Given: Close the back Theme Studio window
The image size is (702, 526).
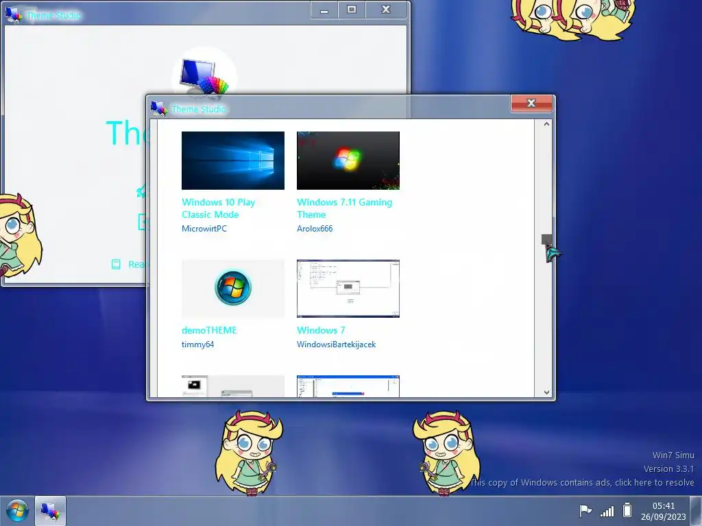Looking at the screenshot, I should click(386, 10).
